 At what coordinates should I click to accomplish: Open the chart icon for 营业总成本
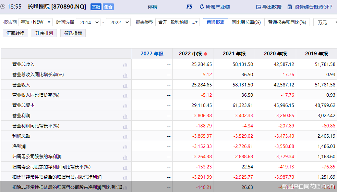click(125, 106)
